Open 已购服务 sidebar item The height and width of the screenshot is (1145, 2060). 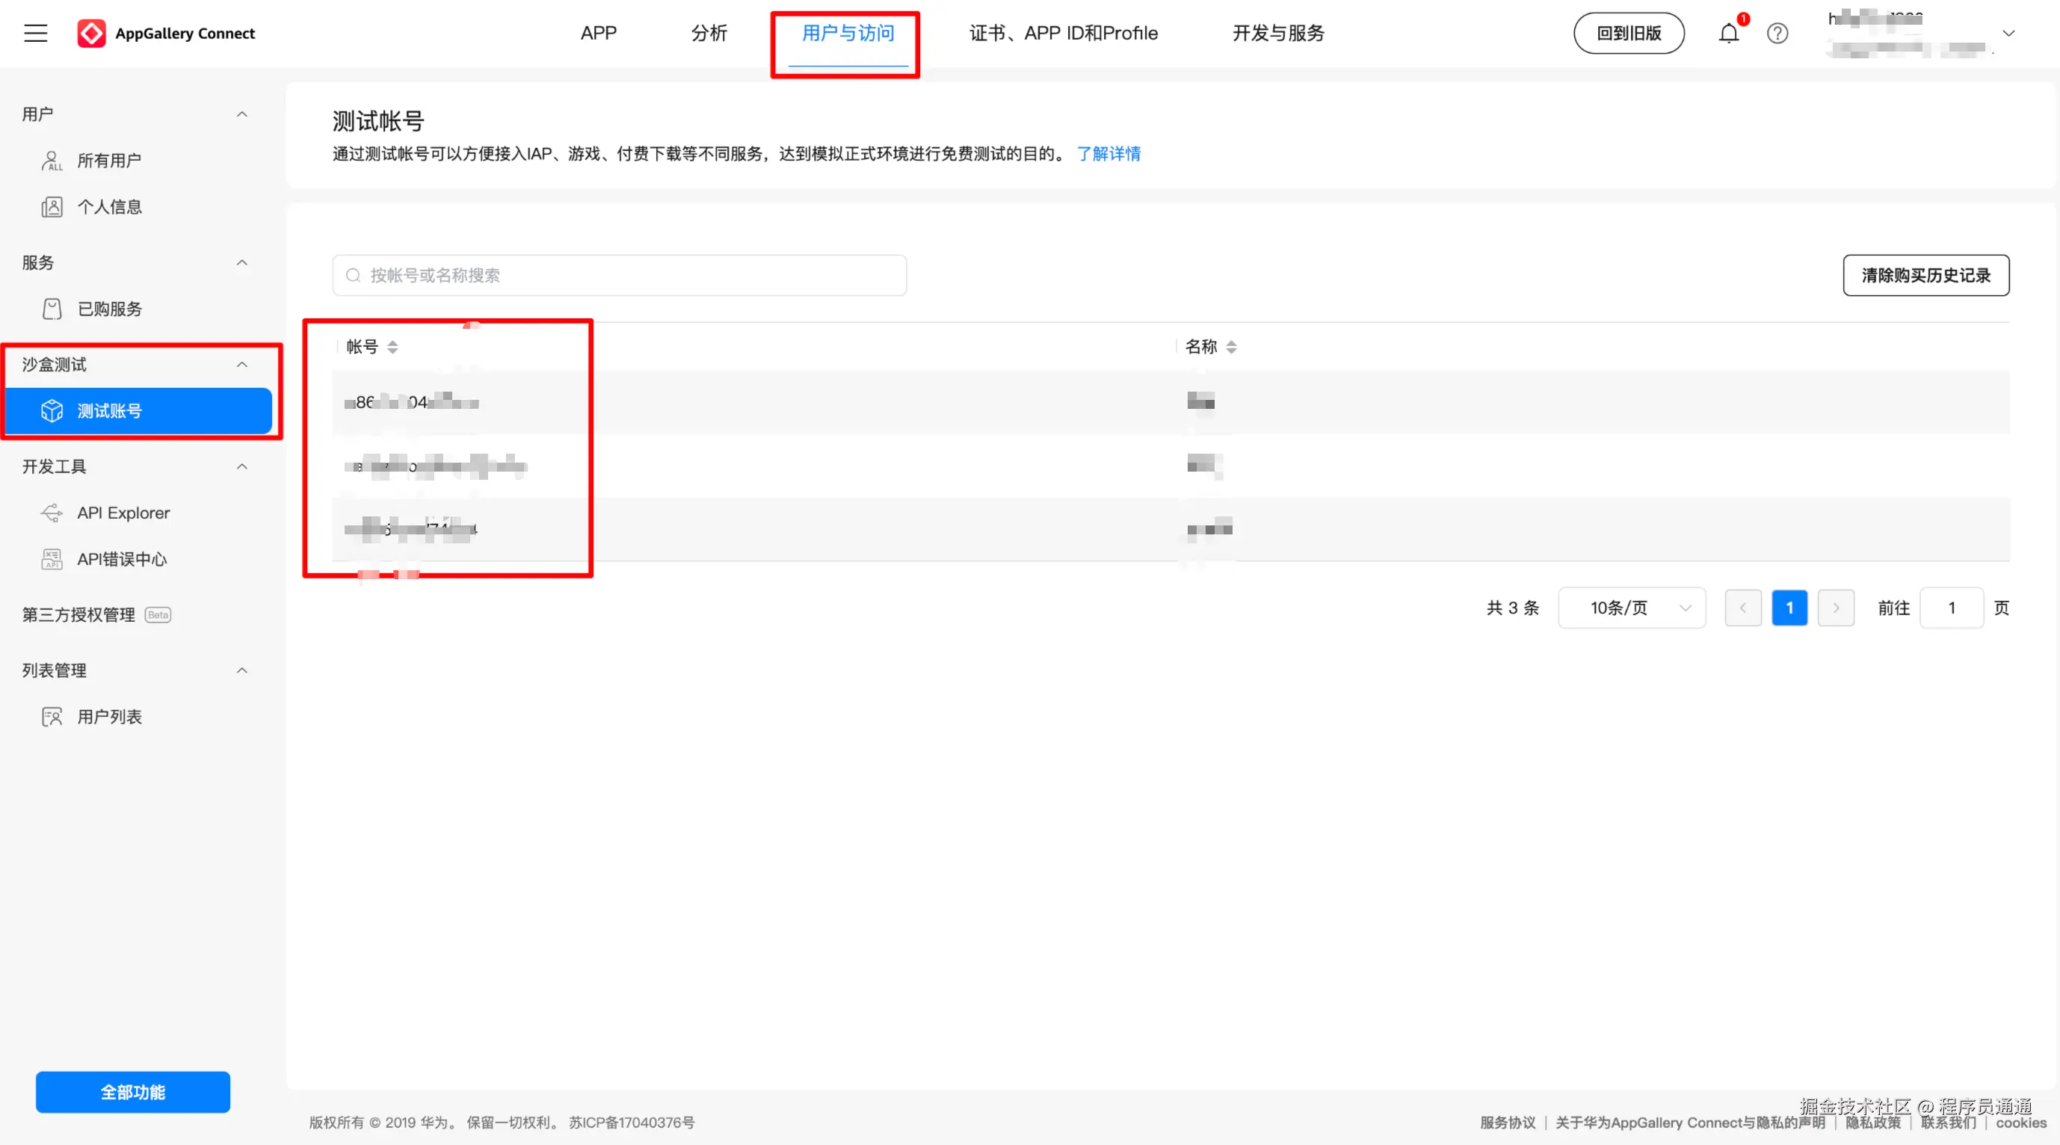tap(109, 309)
